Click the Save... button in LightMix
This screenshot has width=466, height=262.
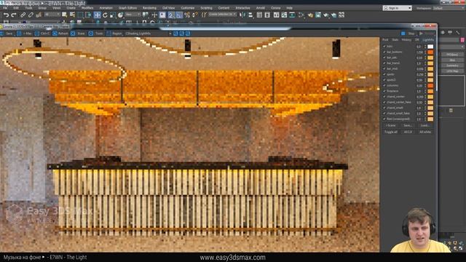(408, 126)
